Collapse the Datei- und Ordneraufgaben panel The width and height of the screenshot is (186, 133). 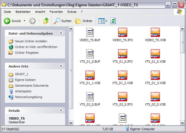coord(61,33)
